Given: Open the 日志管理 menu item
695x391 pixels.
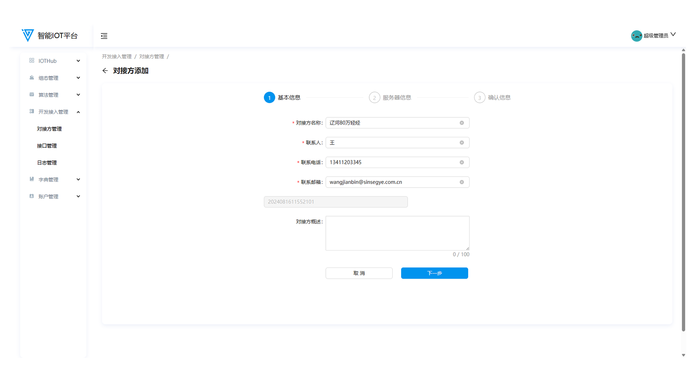Looking at the screenshot, I should (47, 163).
